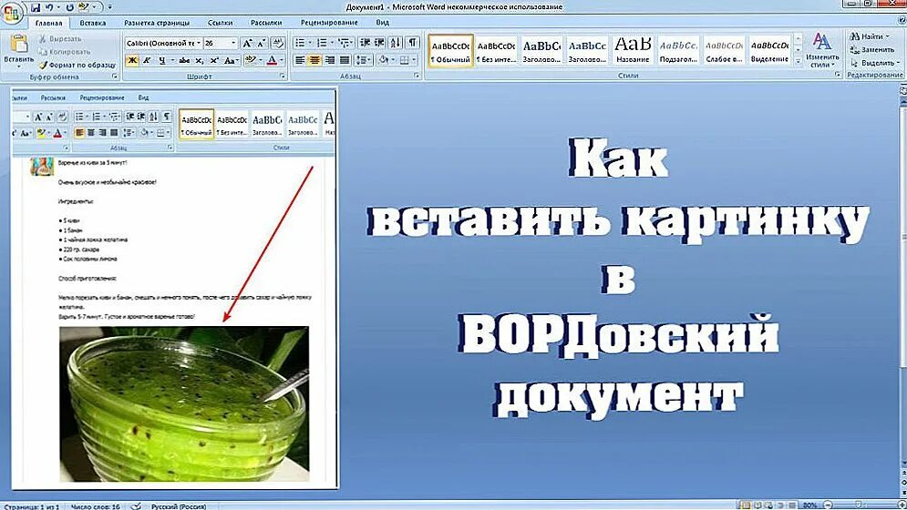
Task: Click the 80% zoom level
Action: point(809,506)
